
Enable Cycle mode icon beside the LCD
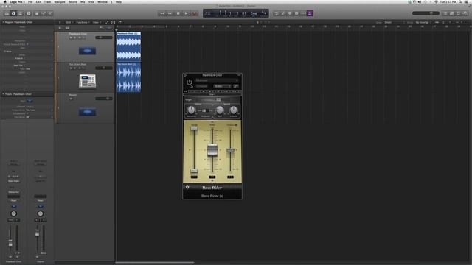click(x=276, y=13)
